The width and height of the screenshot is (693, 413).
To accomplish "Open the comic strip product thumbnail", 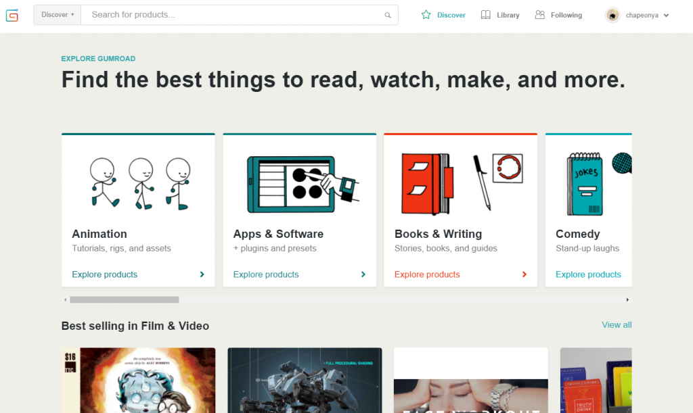I will [138, 381].
